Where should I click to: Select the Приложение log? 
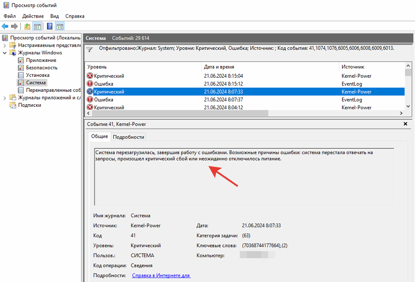(41, 60)
